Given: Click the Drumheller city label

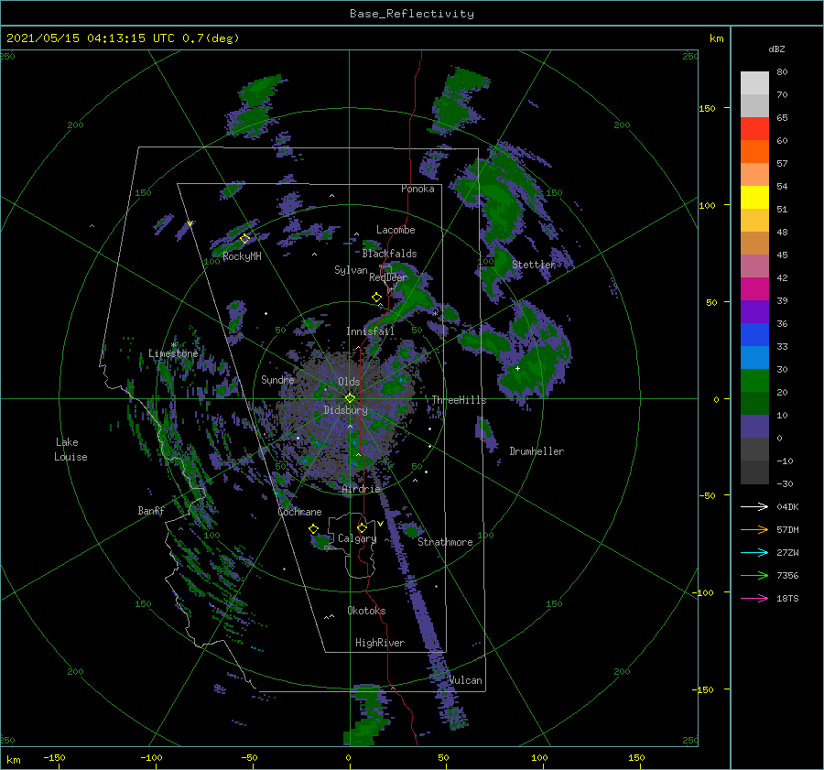Looking at the screenshot, I should pyautogui.click(x=537, y=451).
